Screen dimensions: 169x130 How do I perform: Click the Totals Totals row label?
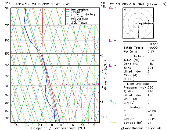133,48
